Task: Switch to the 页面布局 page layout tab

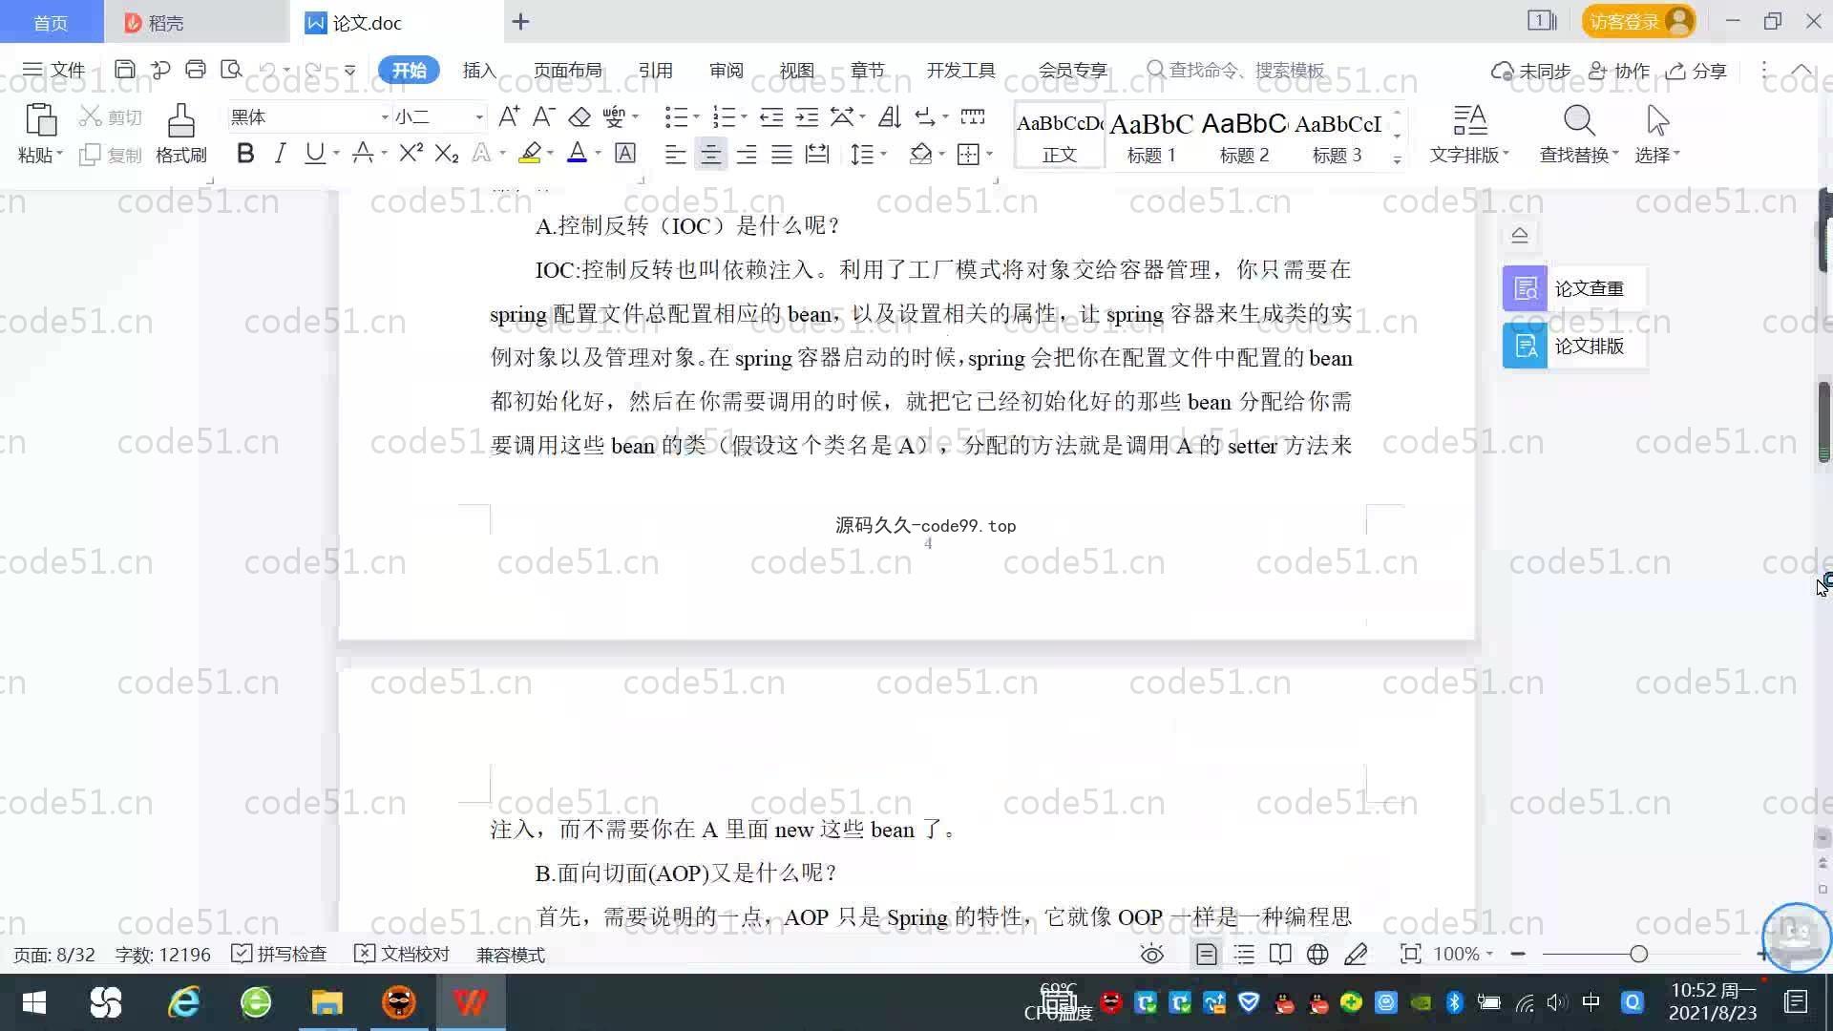Action: (x=567, y=70)
